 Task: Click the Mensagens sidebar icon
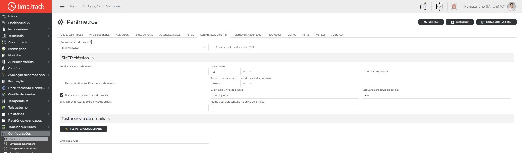(x=4, y=49)
